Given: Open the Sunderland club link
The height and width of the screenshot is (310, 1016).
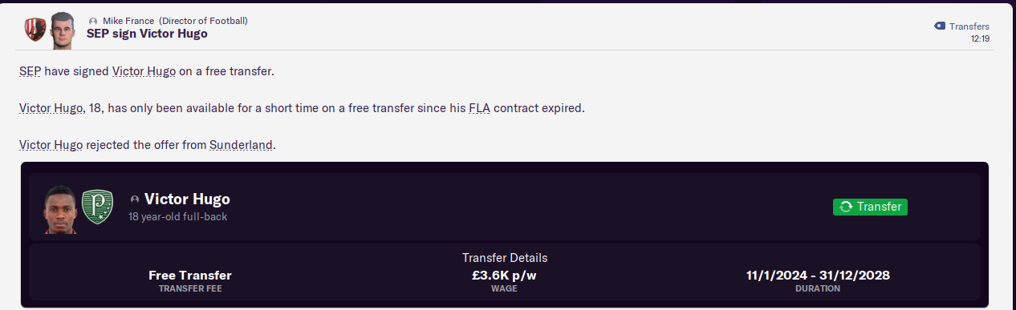Looking at the screenshot, I should (x=241, y=146).
